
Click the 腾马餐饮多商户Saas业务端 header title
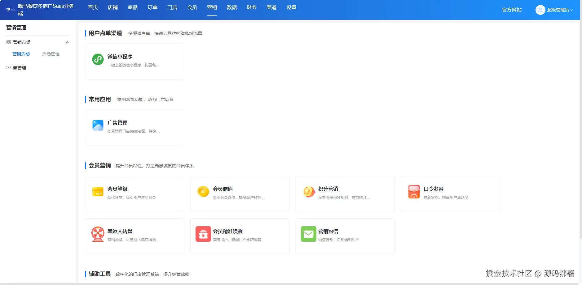pyautogui.click(x=46, y=10)
